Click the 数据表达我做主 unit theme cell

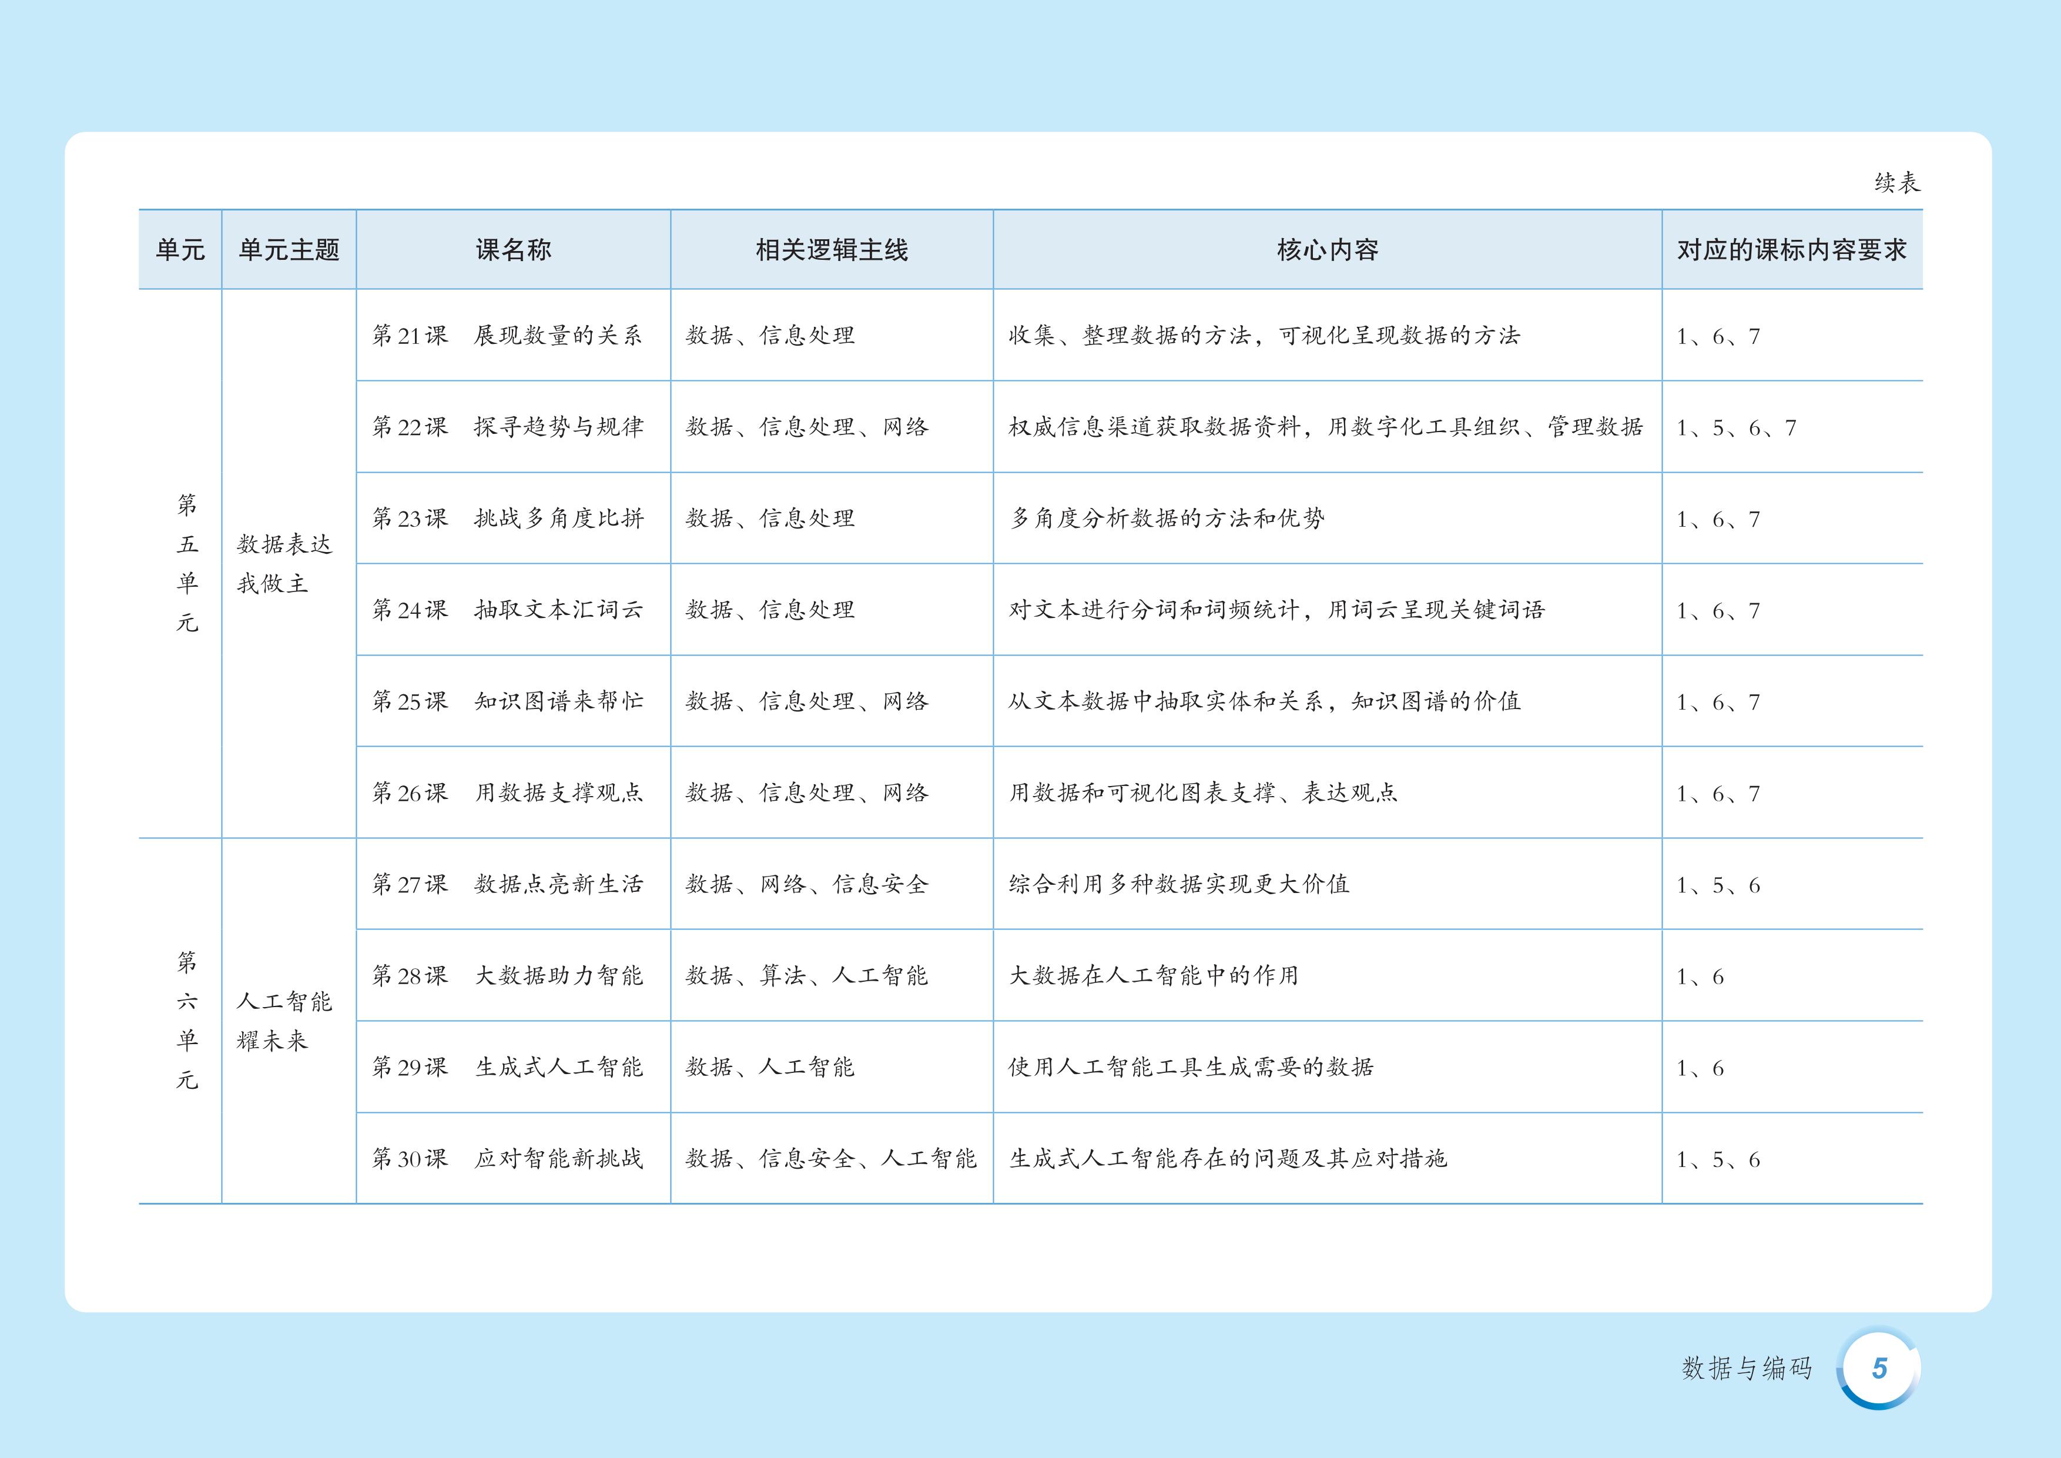pyautogui.click(x=284, y=564)
